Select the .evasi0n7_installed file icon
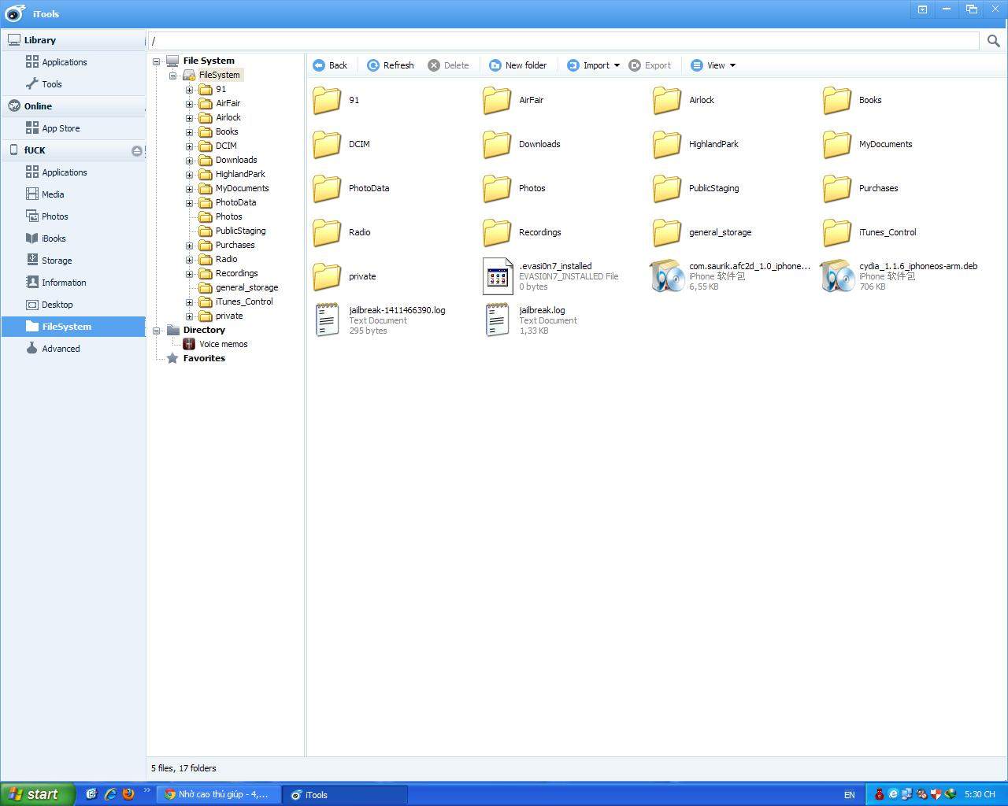 [x=497, y=276]
